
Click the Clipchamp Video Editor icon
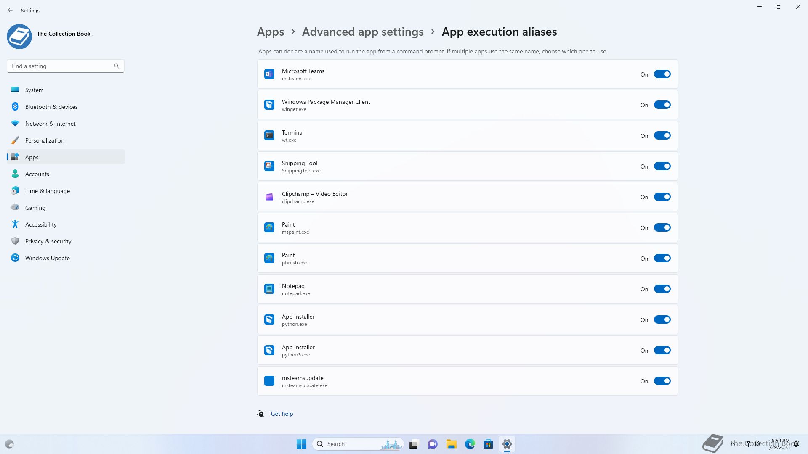[269, 197]
